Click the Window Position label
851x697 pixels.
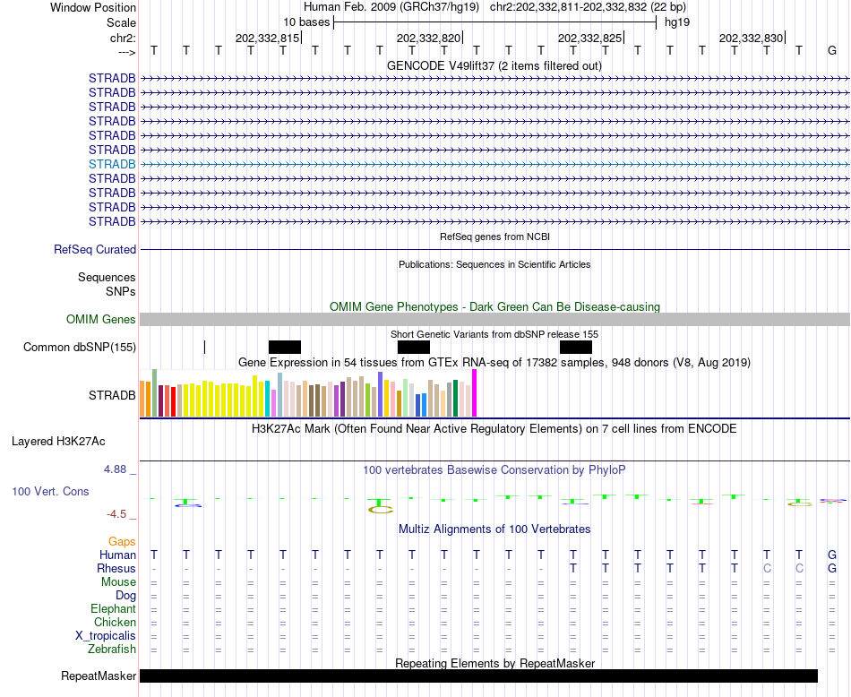[x=93, y=7]
